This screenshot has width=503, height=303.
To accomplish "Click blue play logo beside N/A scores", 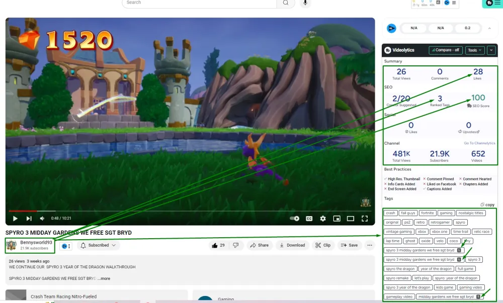I will click(x=391, y=28).
